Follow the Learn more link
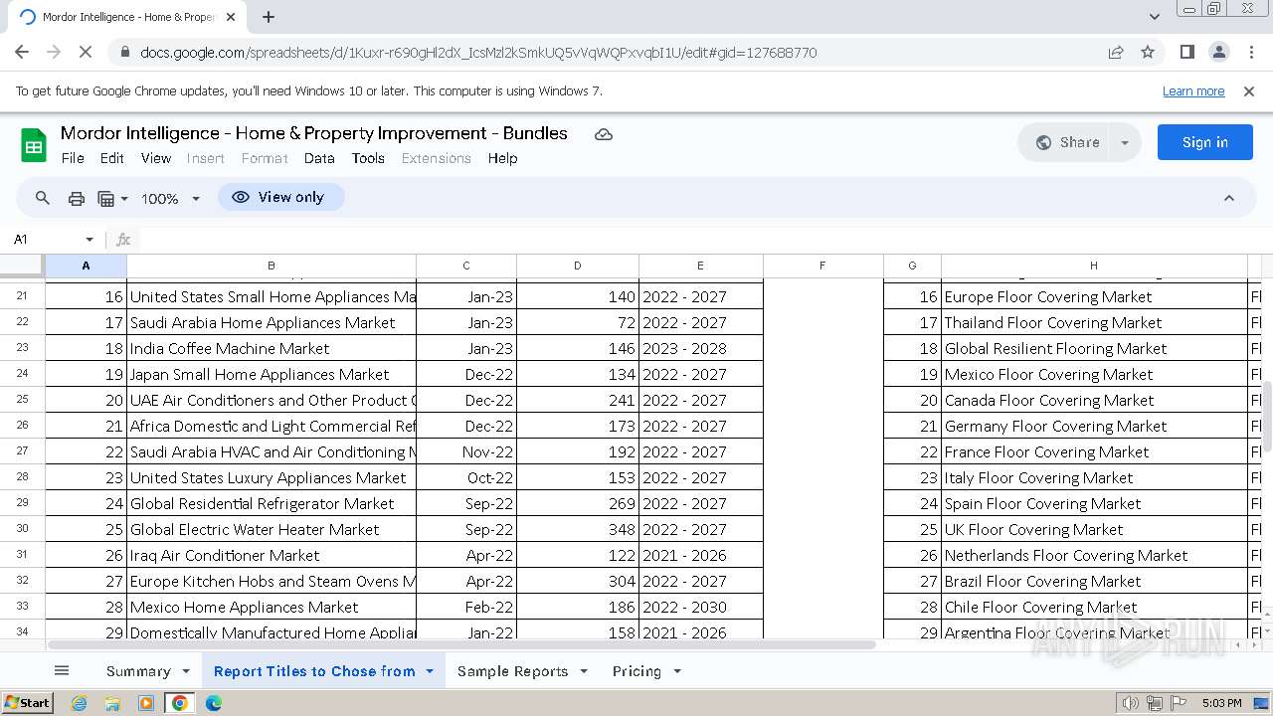 pos(1193,90)
